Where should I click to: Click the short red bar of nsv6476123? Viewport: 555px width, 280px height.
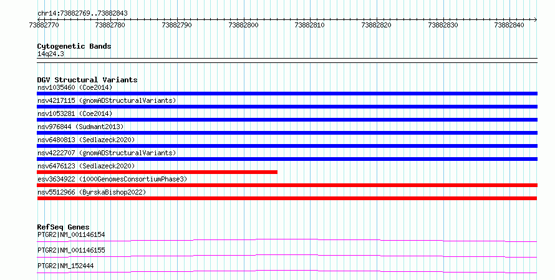point(157,172)
